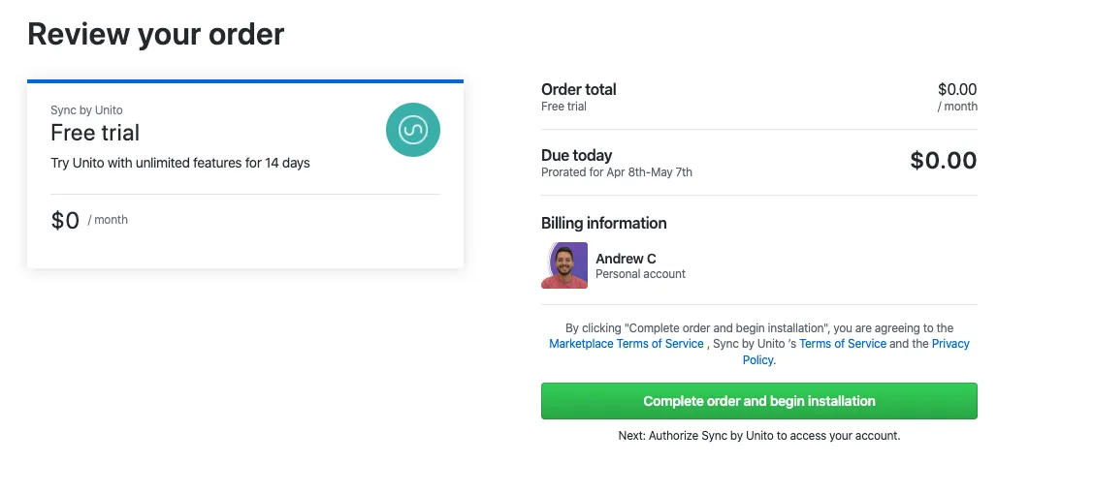
Task: Select the Free trial plan title
Action: click(x=95, y=133)
